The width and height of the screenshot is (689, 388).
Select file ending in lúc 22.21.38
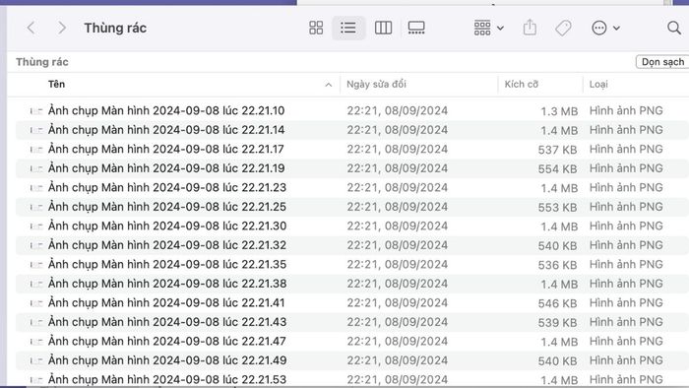[167, 284]
